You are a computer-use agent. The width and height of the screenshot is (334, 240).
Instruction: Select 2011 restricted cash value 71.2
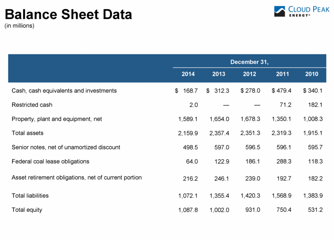click(285, 105)
